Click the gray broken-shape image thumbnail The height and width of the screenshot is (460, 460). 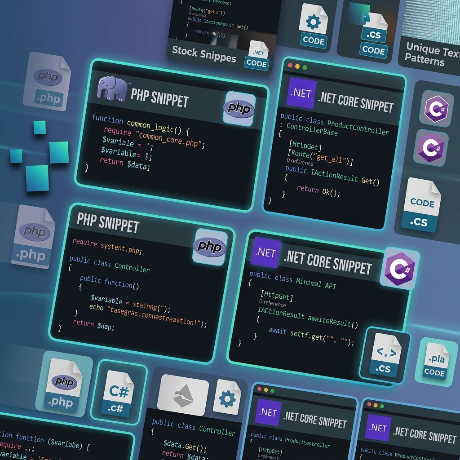click(183, 395)
